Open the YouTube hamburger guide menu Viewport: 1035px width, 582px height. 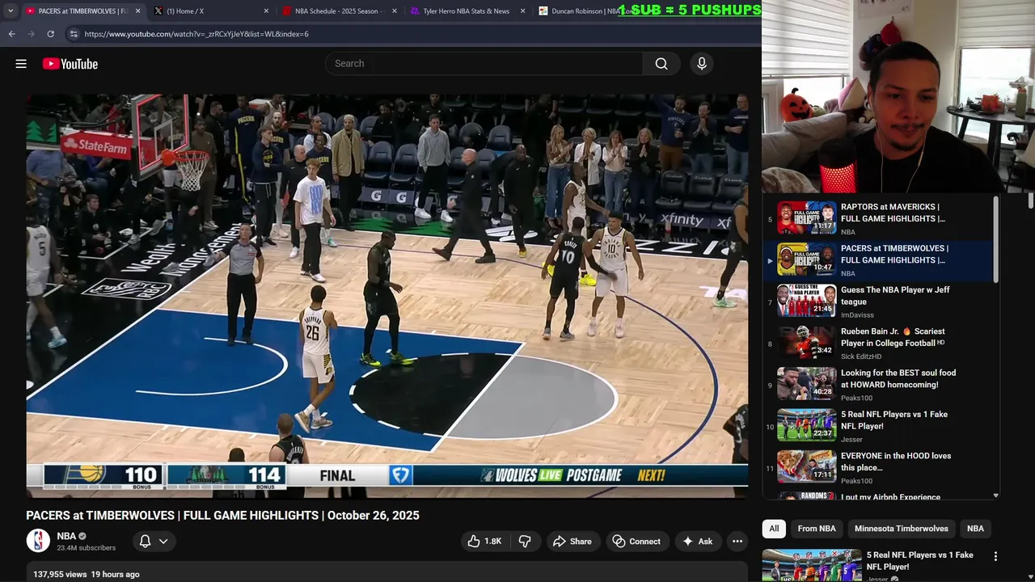click(x=21, y=64)
